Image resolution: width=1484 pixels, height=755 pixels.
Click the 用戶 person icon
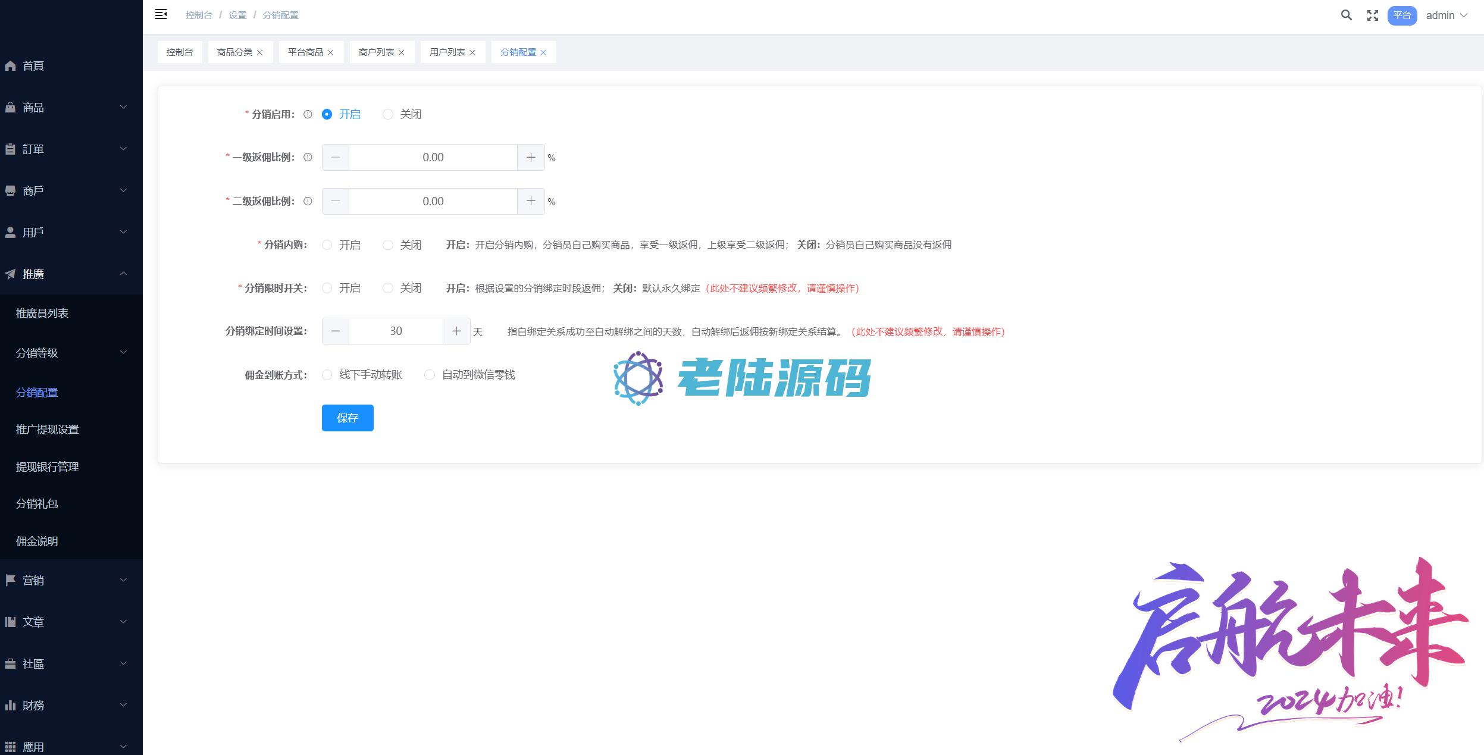coord(10,233)
